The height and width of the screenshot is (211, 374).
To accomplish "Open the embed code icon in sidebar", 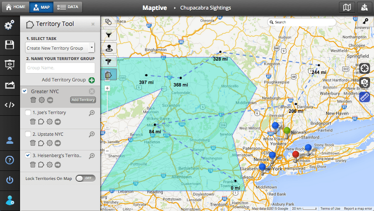I will point(9,105).
